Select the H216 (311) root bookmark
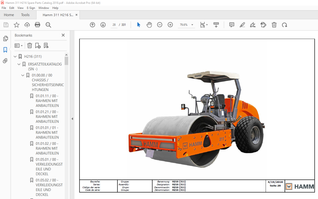The width and height of the screenshot is (318, 199). click(33, 56)
